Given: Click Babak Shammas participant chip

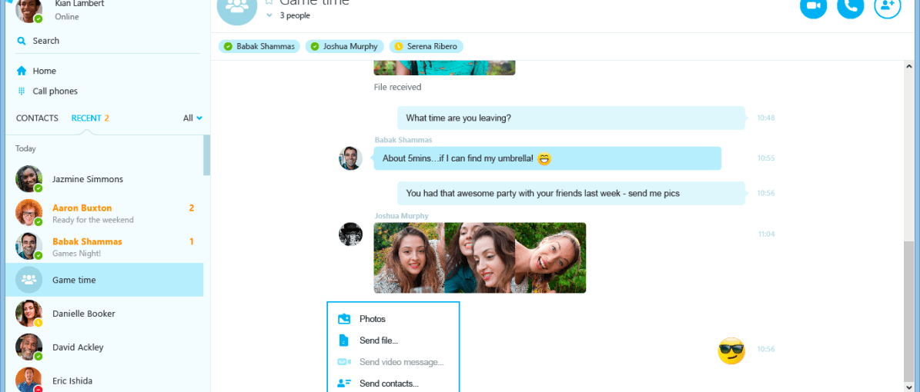Looking at the screenshot, I should pyautogui.click(x=260, y=46).
